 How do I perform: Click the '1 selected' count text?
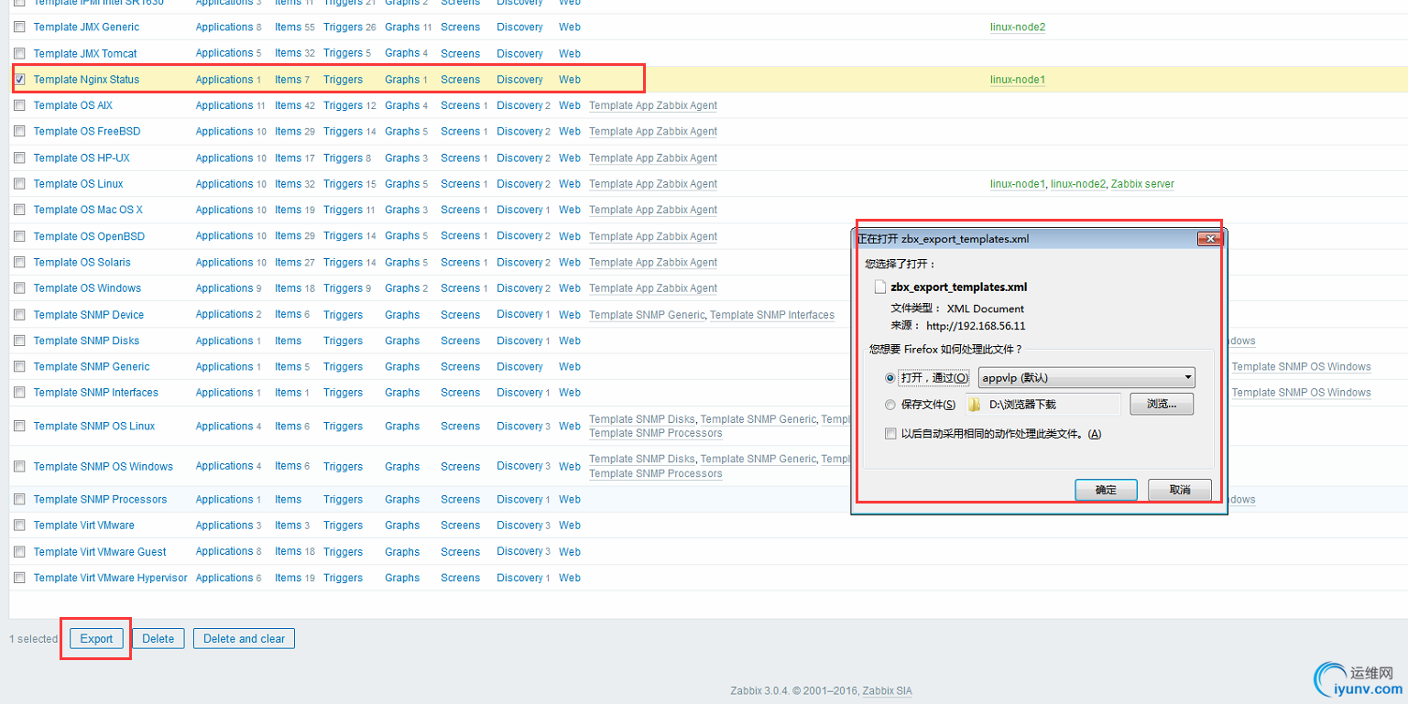point(34,639)
